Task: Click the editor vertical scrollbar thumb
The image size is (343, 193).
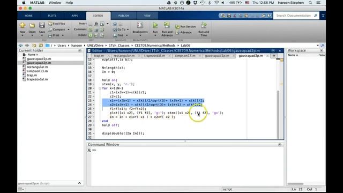Action: [x=278, y=114]
